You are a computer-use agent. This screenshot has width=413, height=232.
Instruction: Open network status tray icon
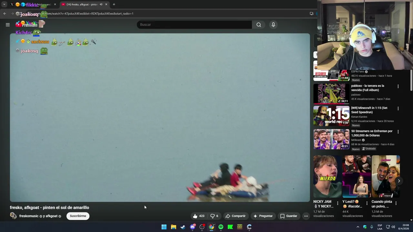388,227
